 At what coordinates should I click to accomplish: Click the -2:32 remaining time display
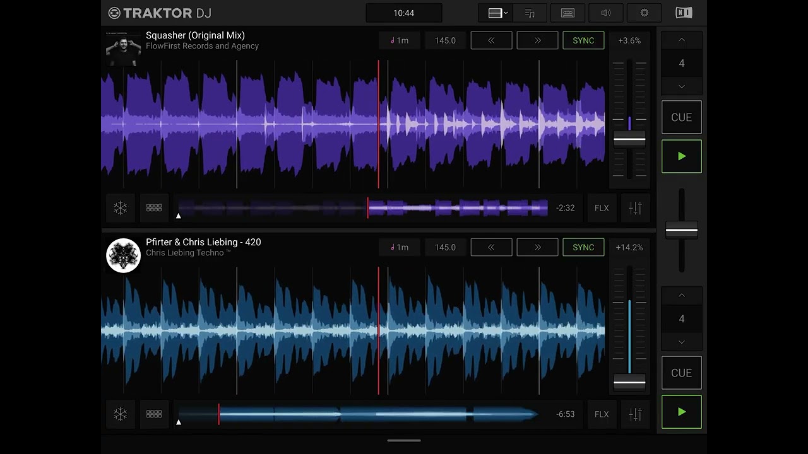[x=566, y=207]
